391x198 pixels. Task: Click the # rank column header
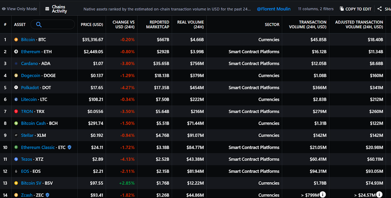[x=5, y=25]
